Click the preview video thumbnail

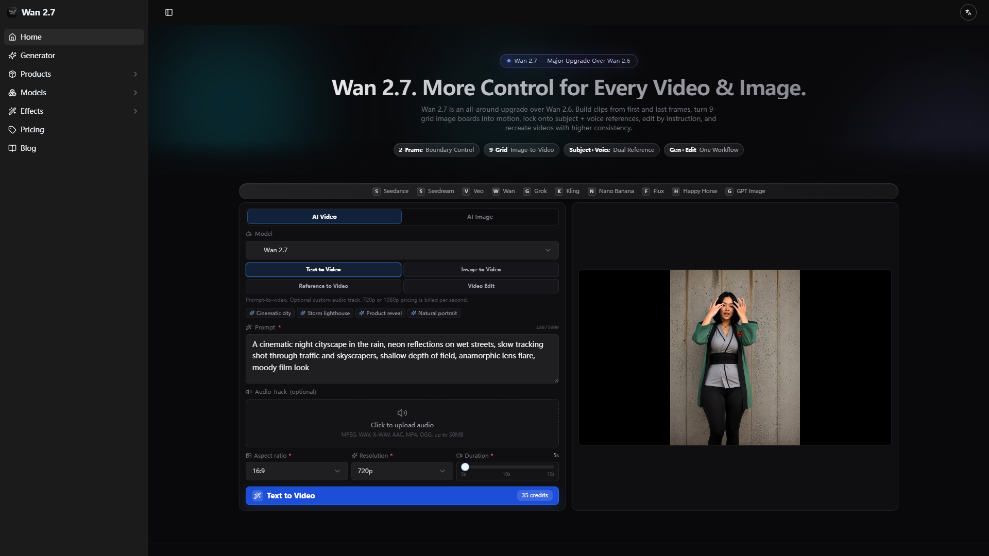point(735,357)
